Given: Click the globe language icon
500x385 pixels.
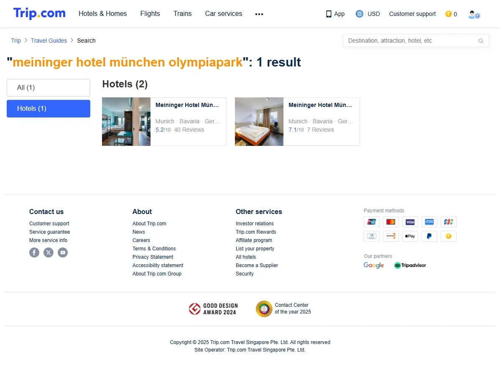Looking at the screenshot, I should [x=360, y=14].
